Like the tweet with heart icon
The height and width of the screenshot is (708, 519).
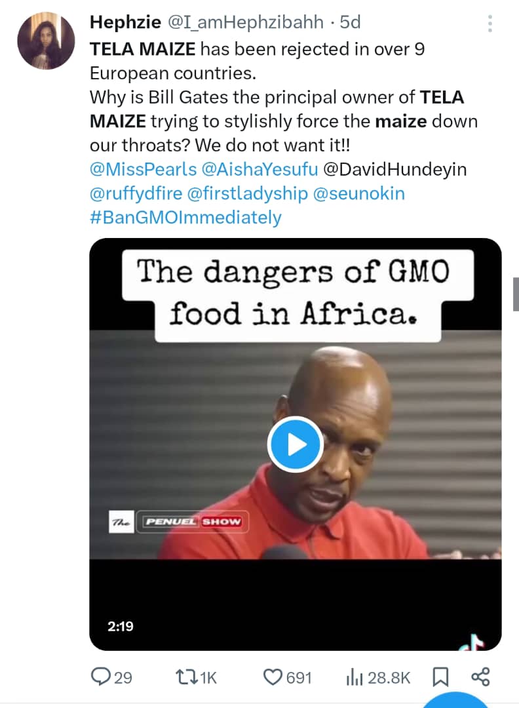coord(272,677)
